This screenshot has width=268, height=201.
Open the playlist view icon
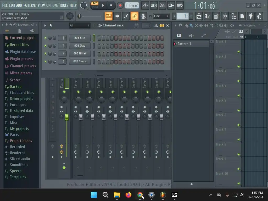pyautogui.click(x=199, y=16)
